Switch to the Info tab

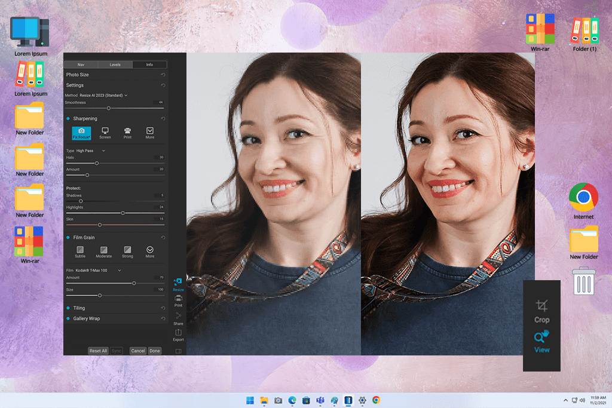149,65
